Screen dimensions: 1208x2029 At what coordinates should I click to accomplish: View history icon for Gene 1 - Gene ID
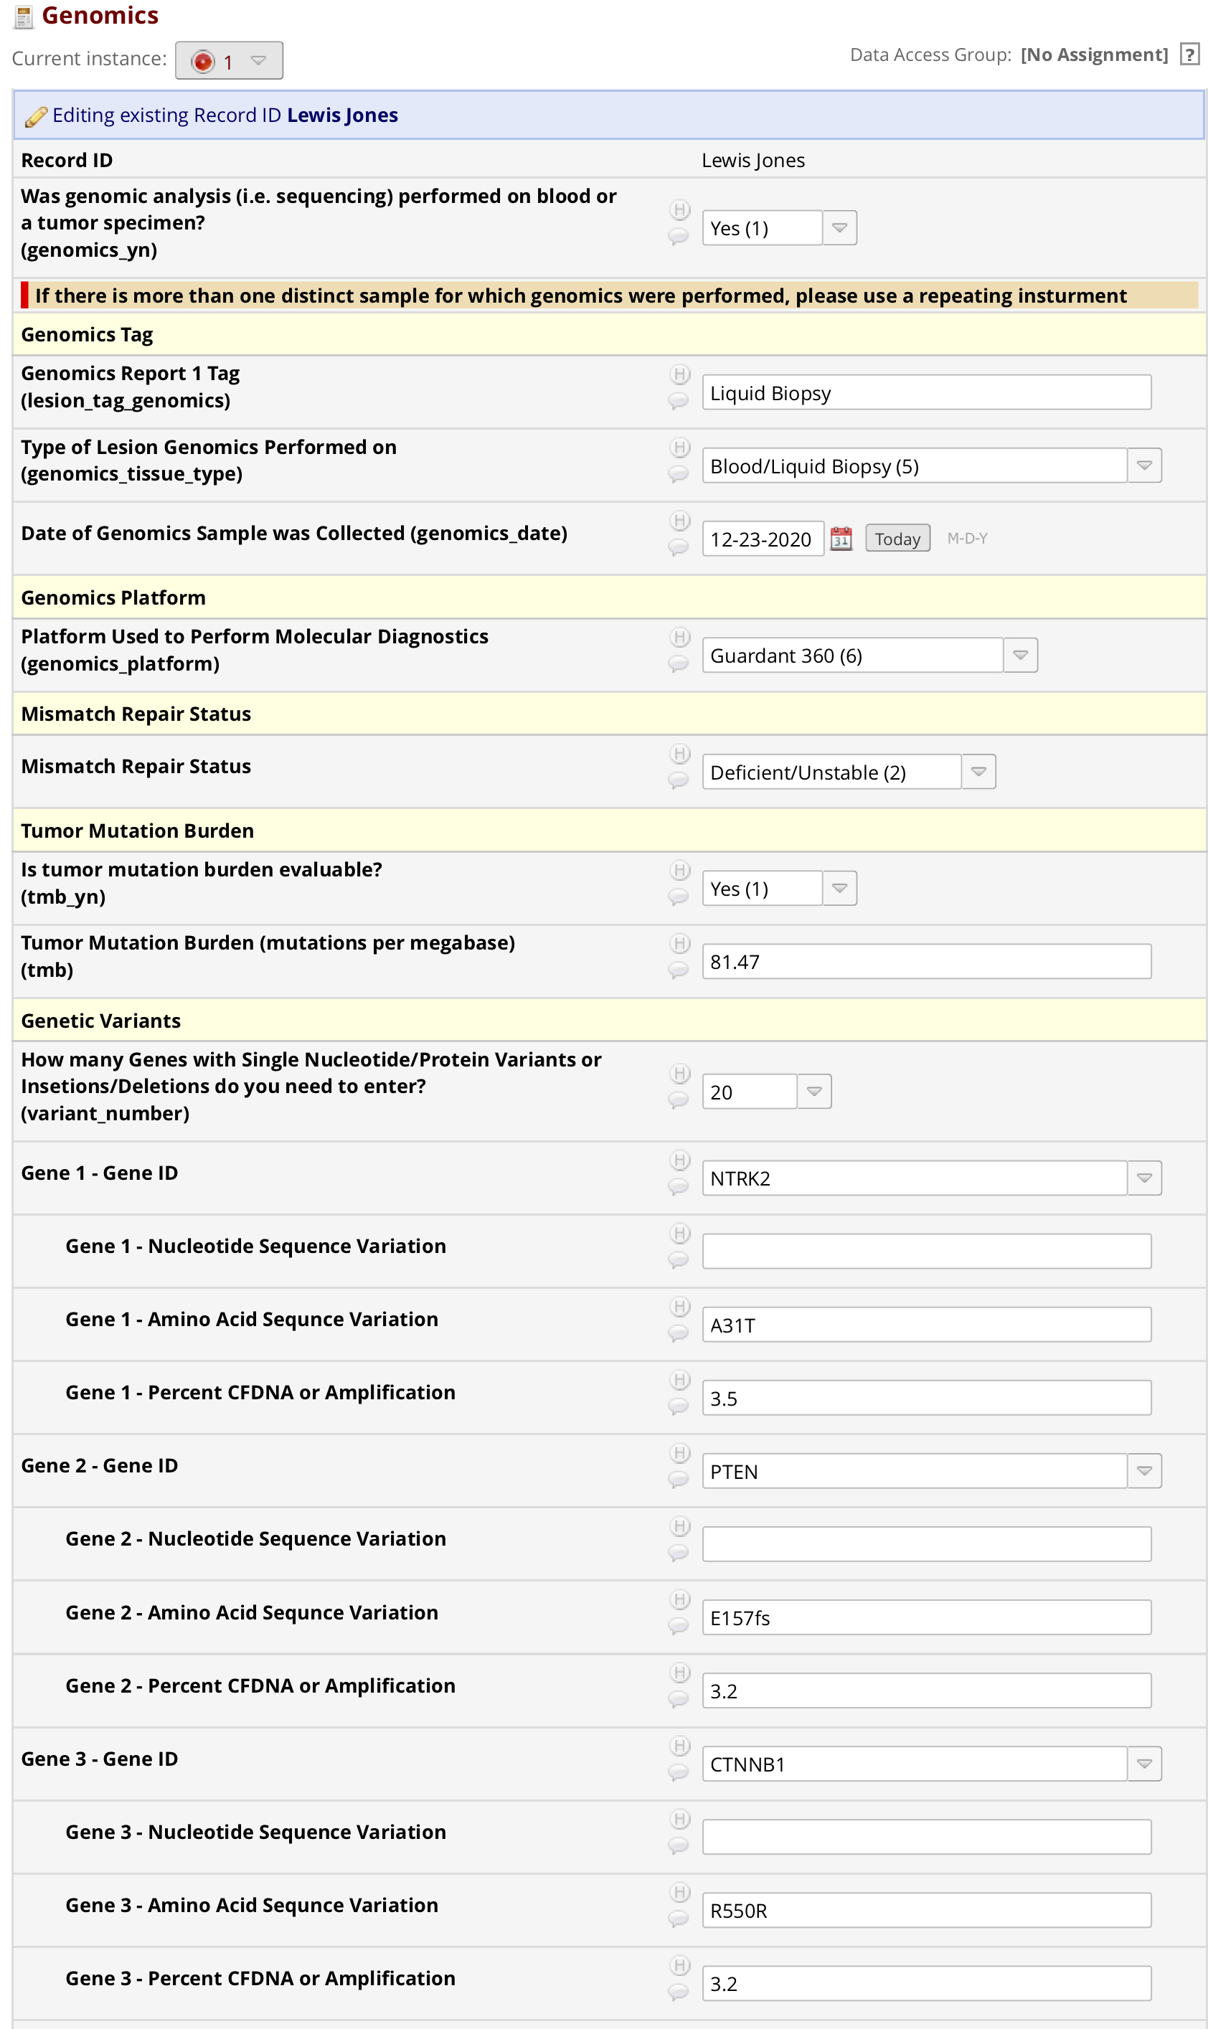[x=680, y=1160]
